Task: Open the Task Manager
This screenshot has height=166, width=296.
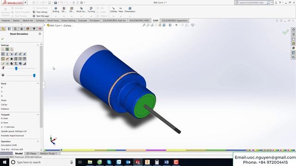Action: 41,16
